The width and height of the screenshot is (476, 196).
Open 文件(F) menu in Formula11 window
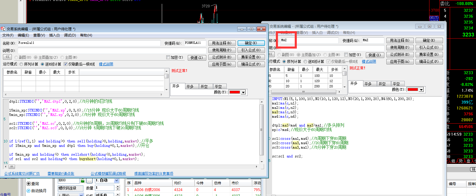8,35
